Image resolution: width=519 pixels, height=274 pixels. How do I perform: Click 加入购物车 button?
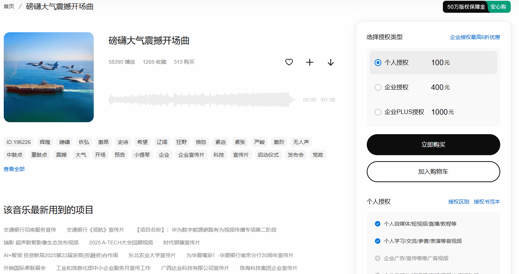[x=433, y=172]
